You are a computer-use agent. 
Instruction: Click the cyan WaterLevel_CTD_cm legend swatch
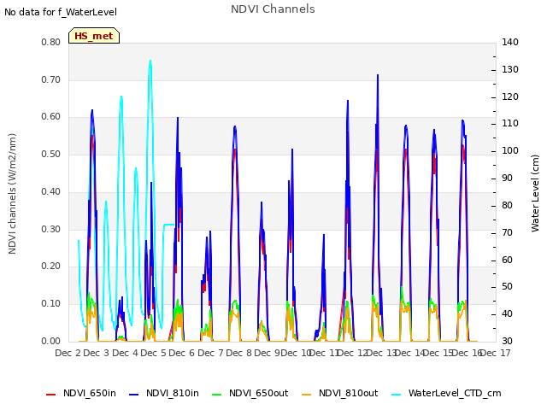397,395
